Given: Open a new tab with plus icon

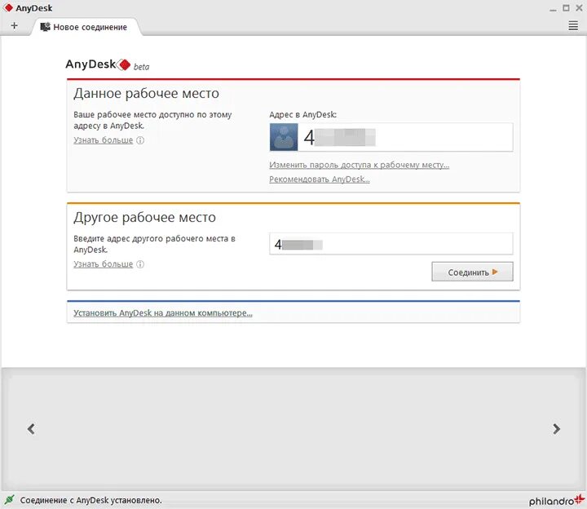Looking at the screenshot, I should [14, 26].
